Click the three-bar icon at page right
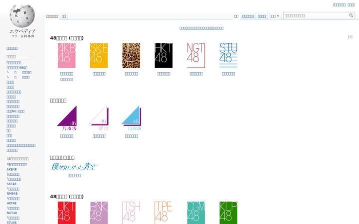The height and width of the screenshot is (224, 359). tap(350, 37)
